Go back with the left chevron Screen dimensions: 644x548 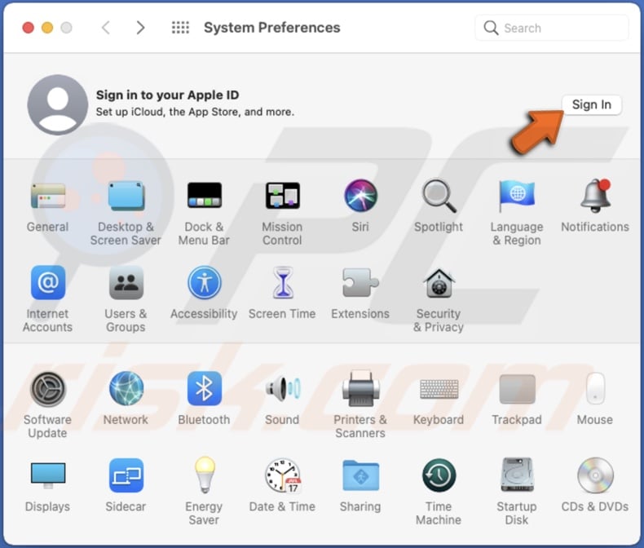106,28
